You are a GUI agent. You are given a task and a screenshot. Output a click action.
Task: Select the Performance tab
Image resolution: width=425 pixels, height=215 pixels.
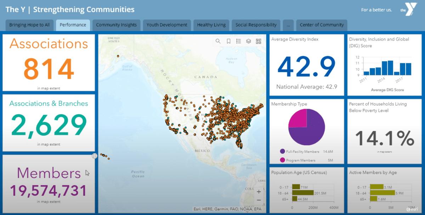click(x=73, y=25)
